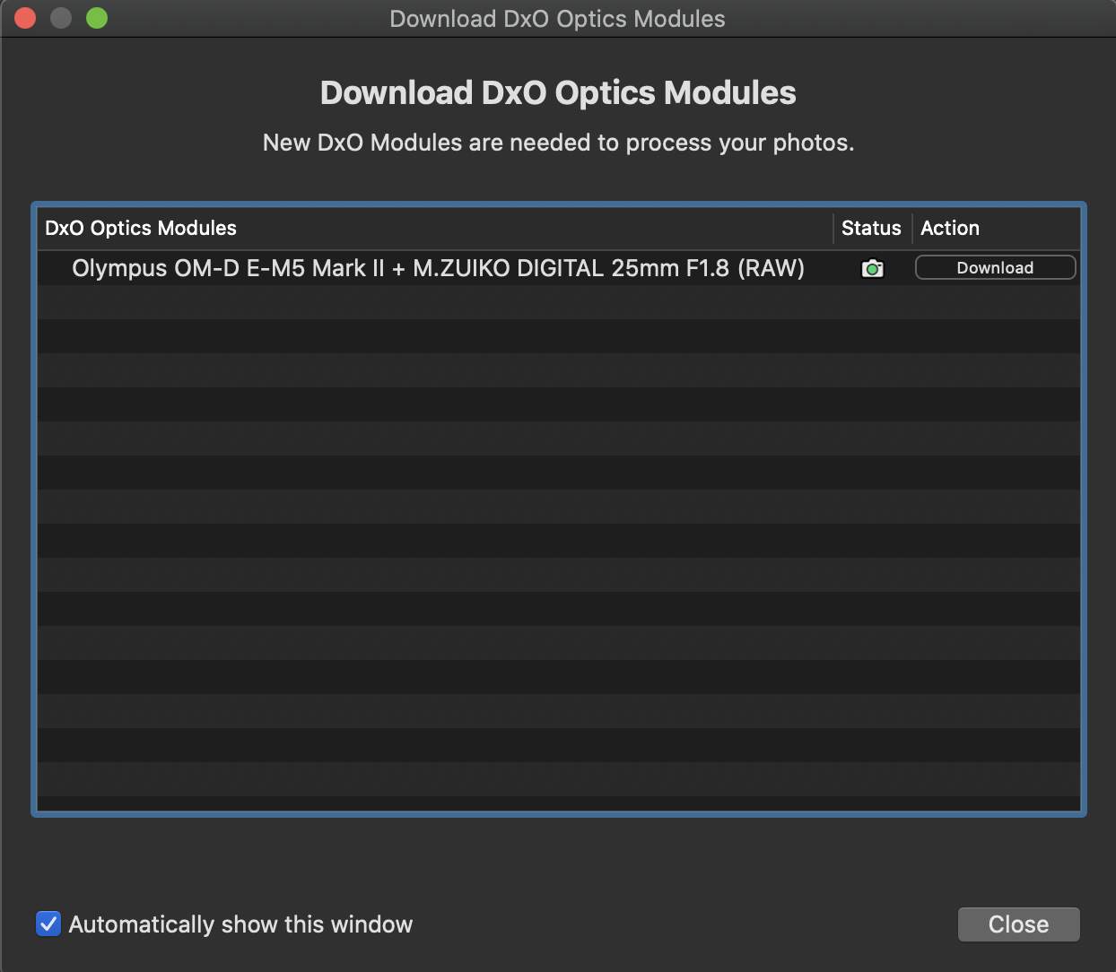
Task: Click the DxO Optics Modules column header
Action: coord(435,228)
